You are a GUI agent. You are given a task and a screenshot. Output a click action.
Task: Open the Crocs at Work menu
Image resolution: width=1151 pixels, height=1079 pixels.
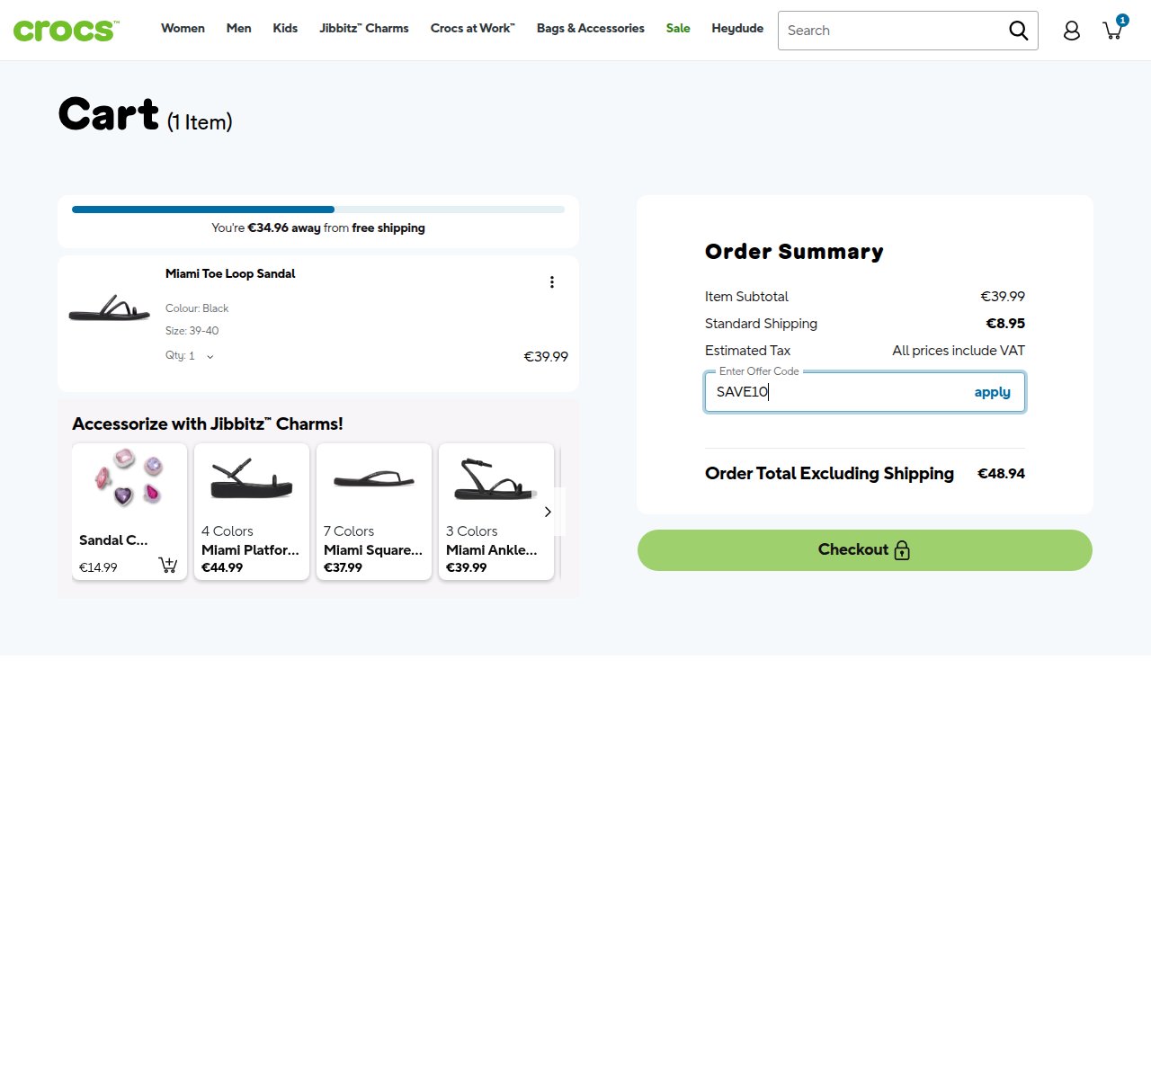pos(473,29)
